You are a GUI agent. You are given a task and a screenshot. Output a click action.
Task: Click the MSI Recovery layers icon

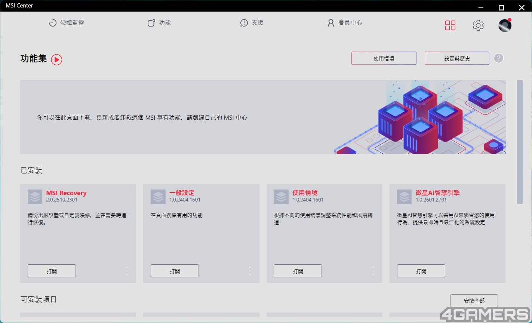coord(35,197)
